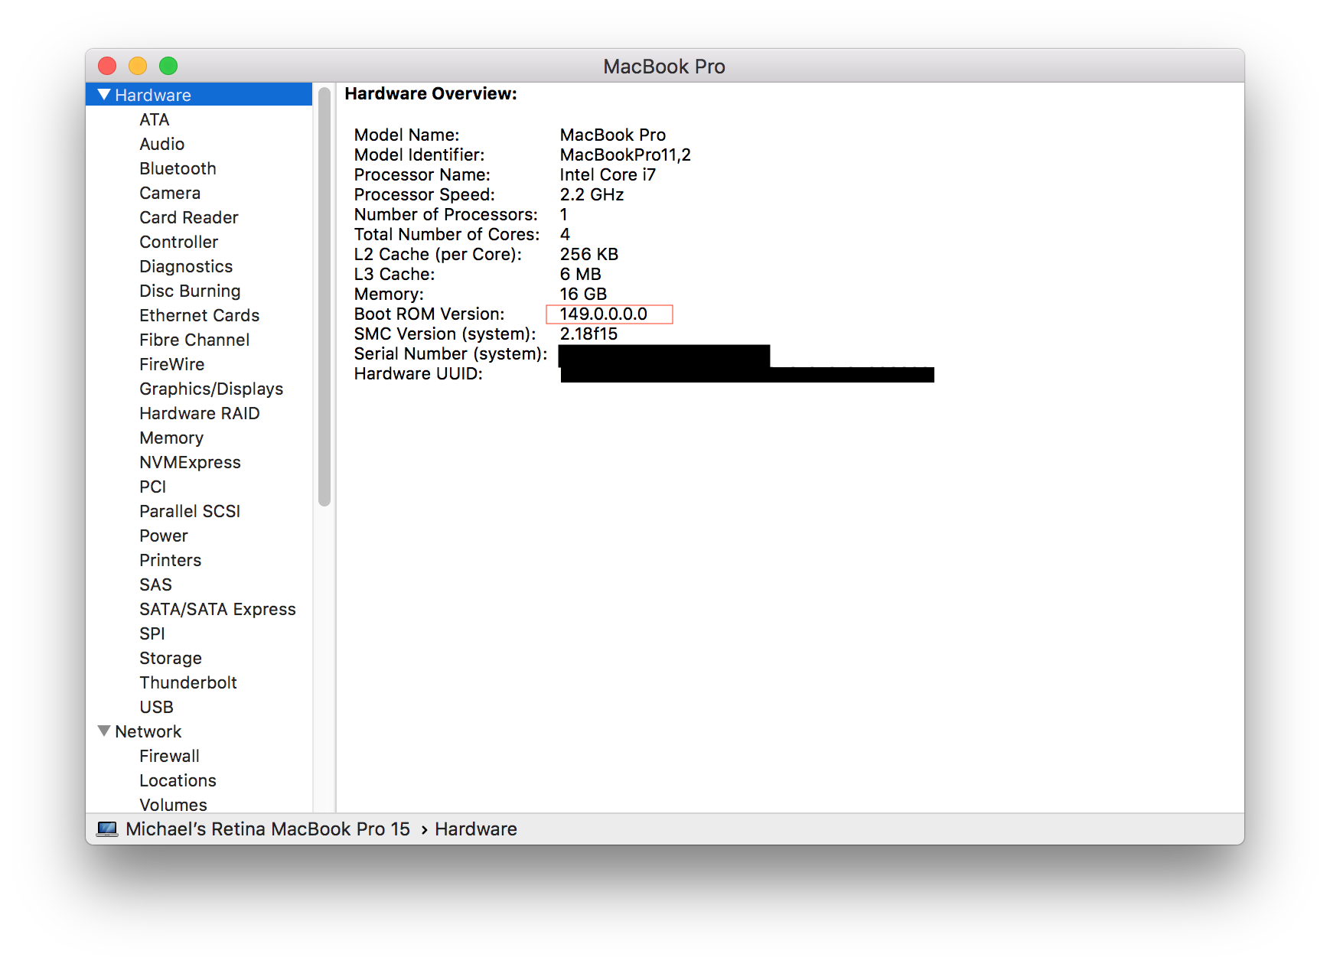Open the FireWire entry
This screenshot has height=967, width=1330.
(172, 364)
